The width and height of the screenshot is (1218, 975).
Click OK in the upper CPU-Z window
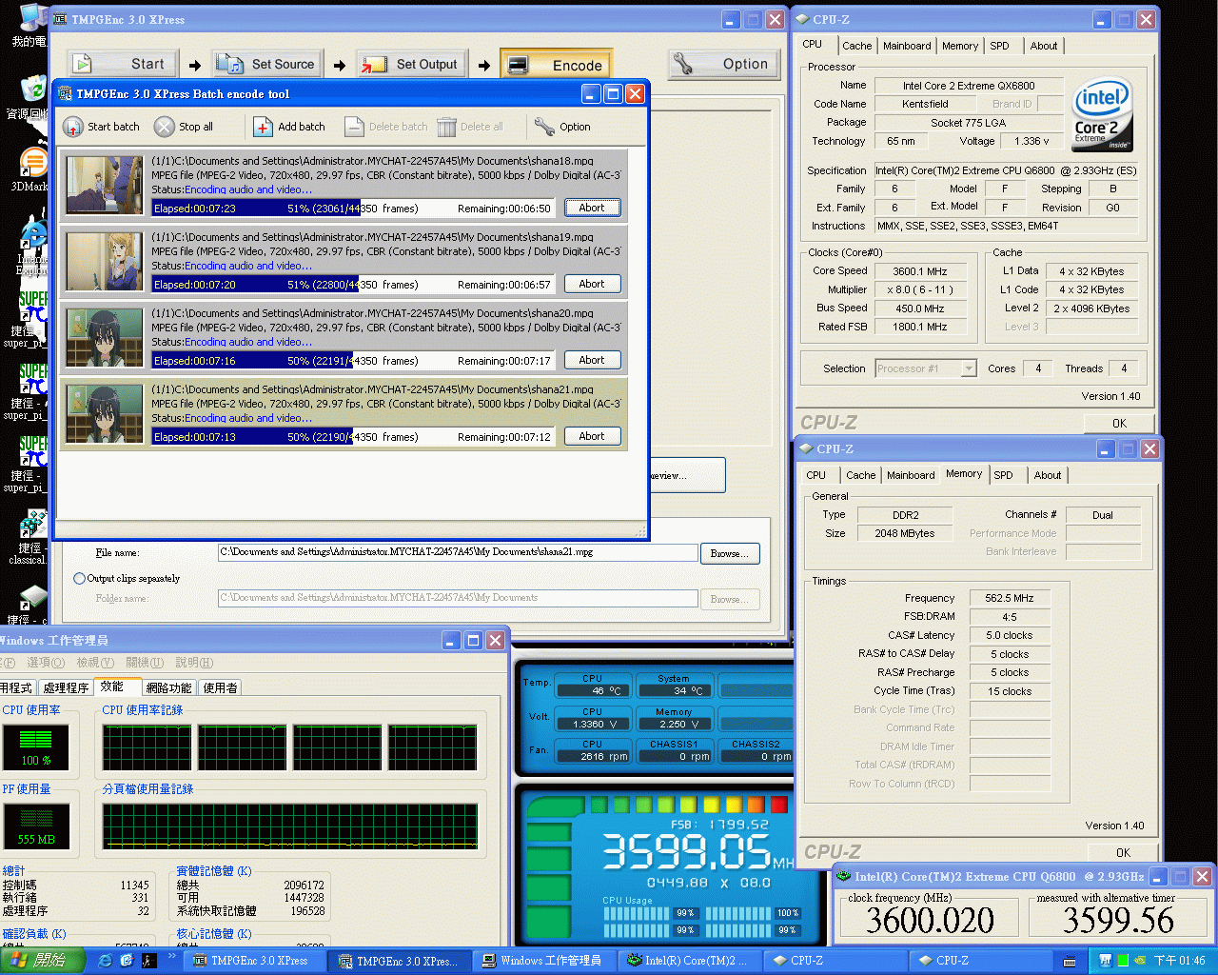pyautogui.click(x=1119, y=424)
